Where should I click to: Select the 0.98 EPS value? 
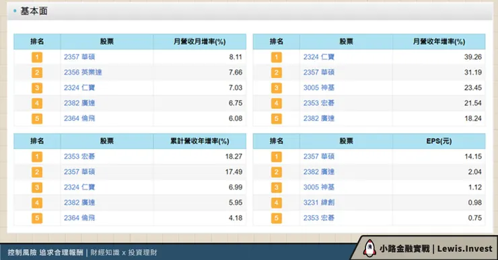475,203
